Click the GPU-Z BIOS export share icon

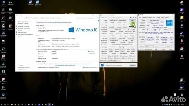[129, 29]
